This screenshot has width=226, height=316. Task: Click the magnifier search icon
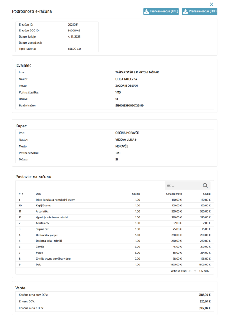tap(205, 185)
